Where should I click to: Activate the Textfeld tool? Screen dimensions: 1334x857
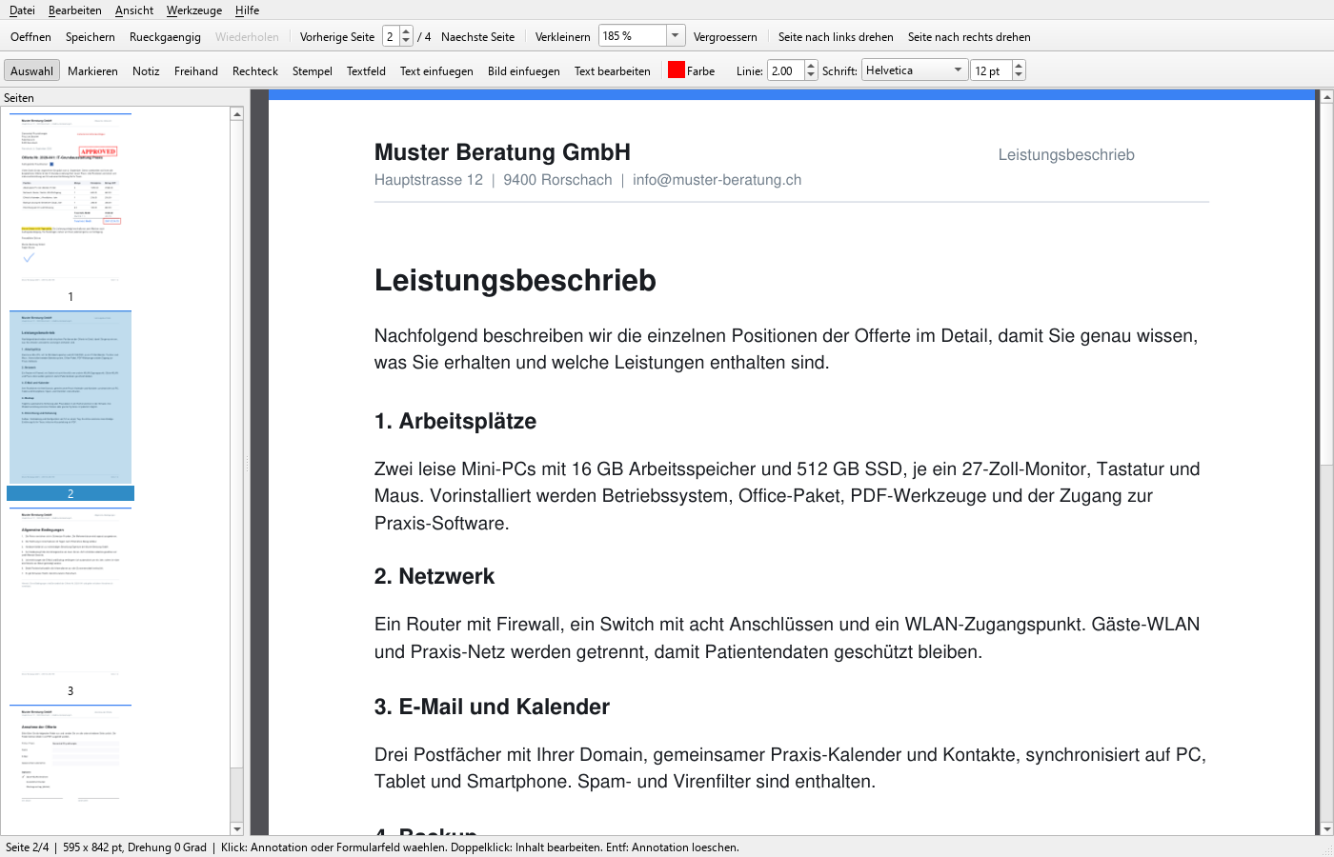[366, 71]
